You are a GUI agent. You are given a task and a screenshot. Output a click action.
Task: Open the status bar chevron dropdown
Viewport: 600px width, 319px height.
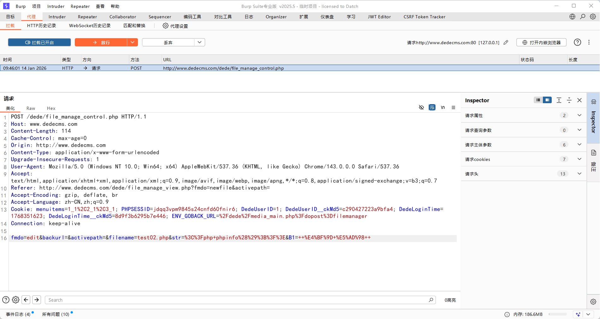point(588,314)
